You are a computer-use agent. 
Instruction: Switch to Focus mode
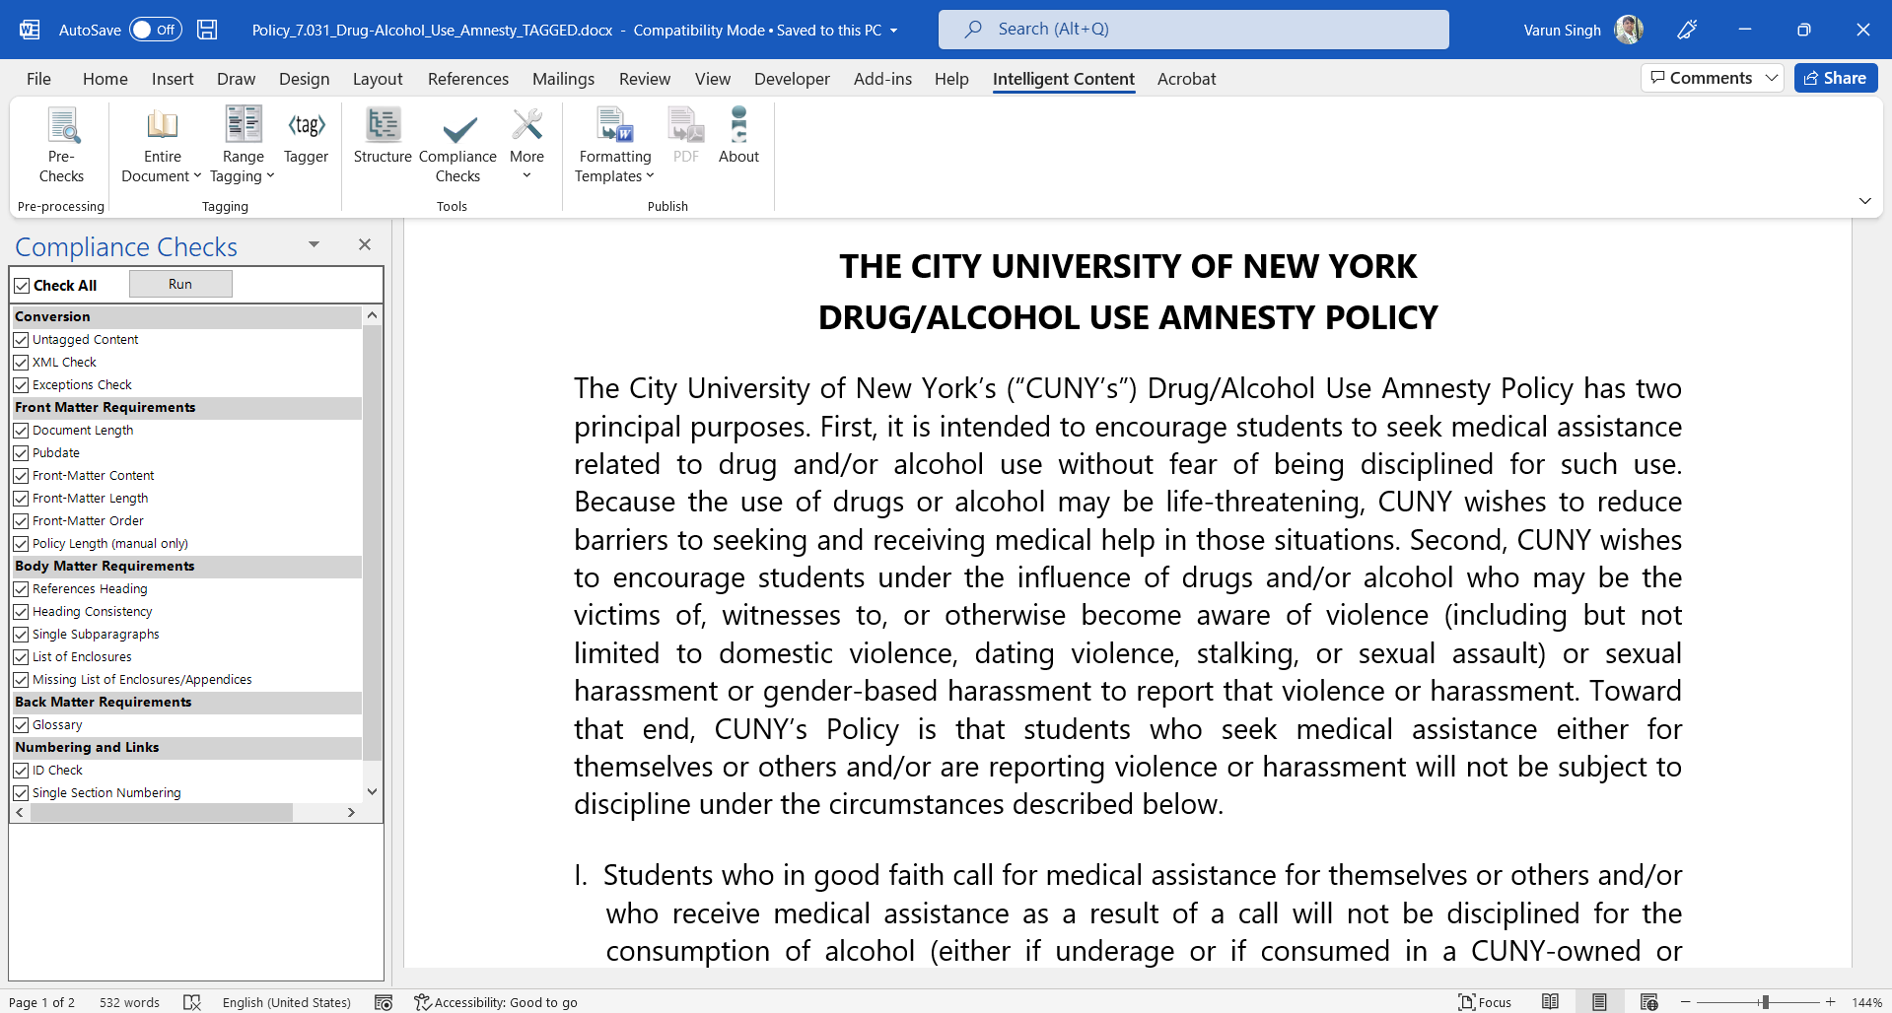coord(1485,1002)
